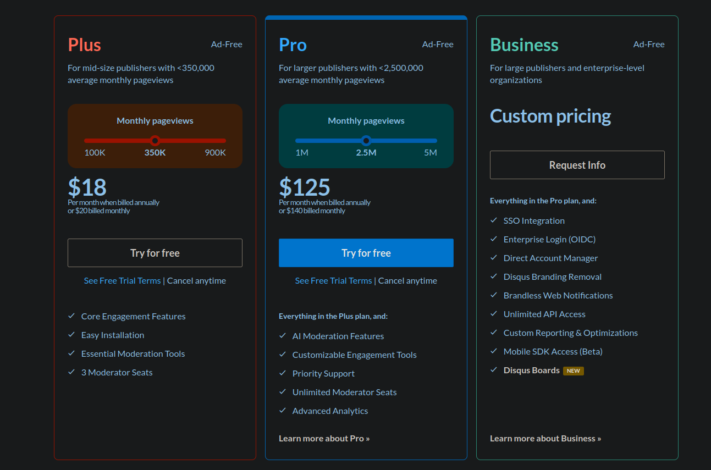Click the Pro plan pageviews slider handle

pos(366,140)
